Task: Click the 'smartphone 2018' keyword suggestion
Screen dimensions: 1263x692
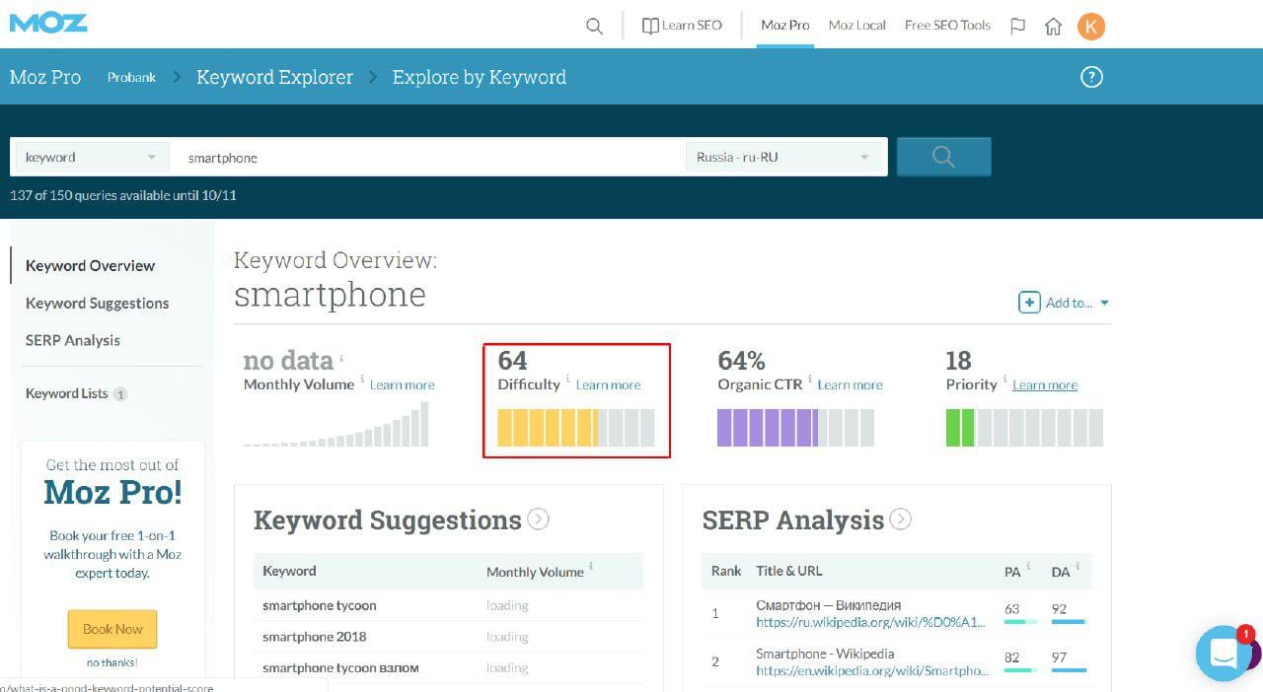Action: pos(314,637)
